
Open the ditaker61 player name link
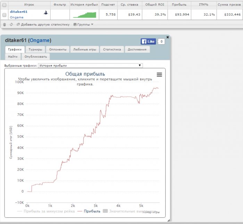(18, 12)
